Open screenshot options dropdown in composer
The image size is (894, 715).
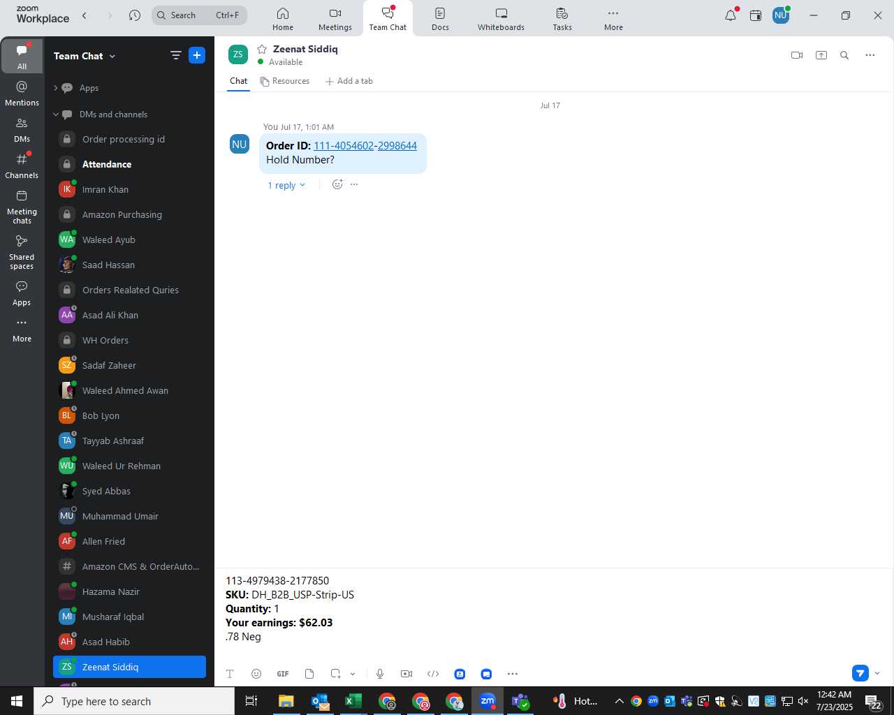[x=353, y=674]
